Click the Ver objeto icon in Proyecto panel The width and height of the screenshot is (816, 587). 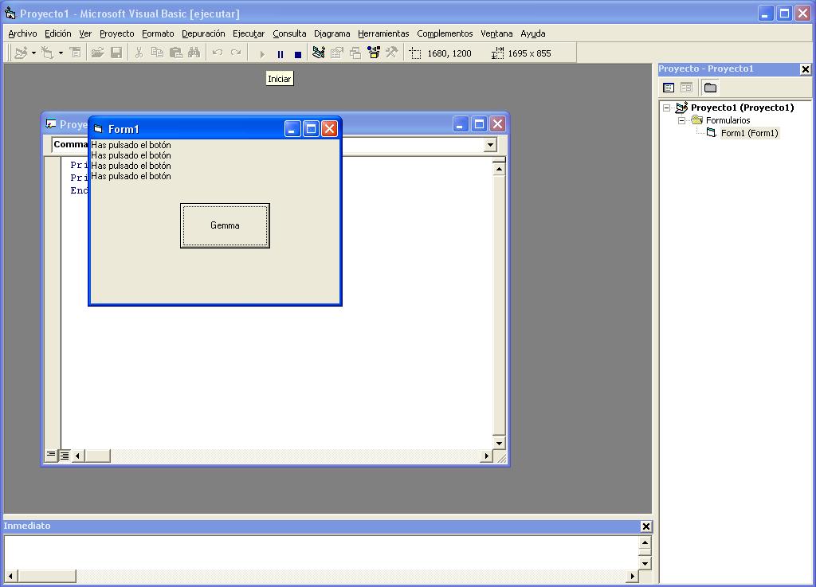tap(686, 87)
